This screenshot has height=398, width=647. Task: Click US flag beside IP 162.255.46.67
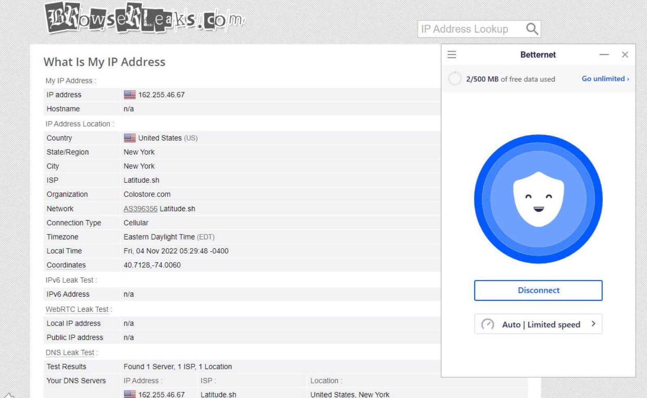coord(130,95)
